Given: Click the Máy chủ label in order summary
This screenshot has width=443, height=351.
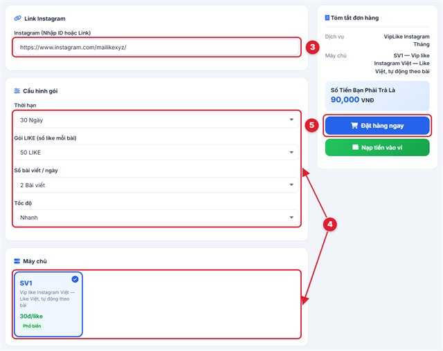Looking at the screenshot, I should [336, 55].
